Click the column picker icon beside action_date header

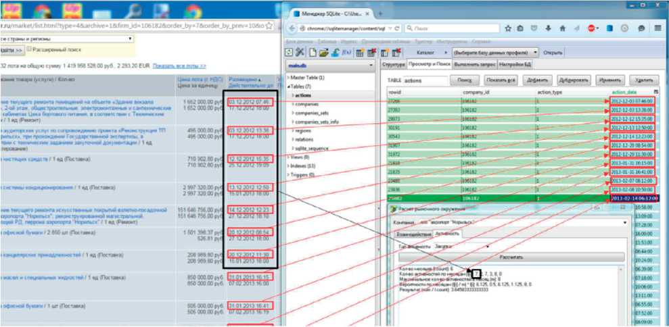(x=655, y=92)
